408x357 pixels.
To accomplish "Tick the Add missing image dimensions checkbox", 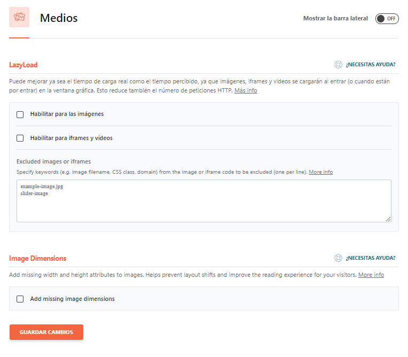I will [20, 299].
